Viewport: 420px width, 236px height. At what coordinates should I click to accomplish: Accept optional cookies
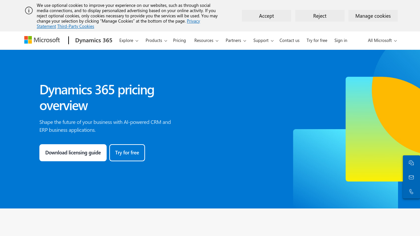(266, 16)
